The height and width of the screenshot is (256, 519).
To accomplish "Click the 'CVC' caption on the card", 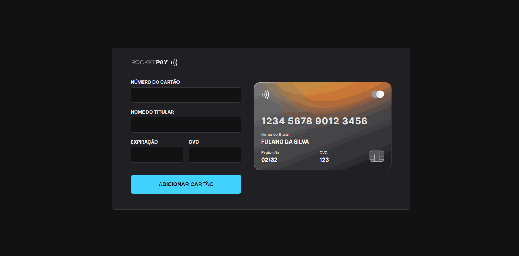I will 323,153.
